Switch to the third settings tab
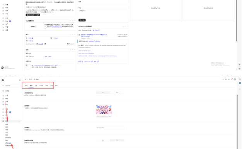Viewport: 242px width, 149px height. 36,86
